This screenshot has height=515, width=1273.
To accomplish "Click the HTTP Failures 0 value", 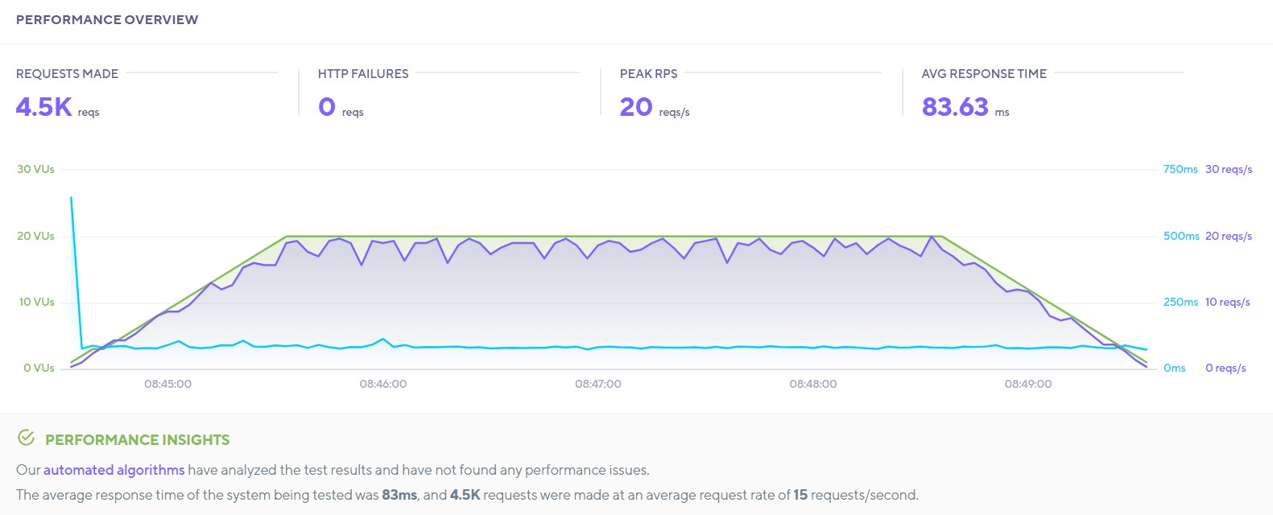I will click(327, 107).
